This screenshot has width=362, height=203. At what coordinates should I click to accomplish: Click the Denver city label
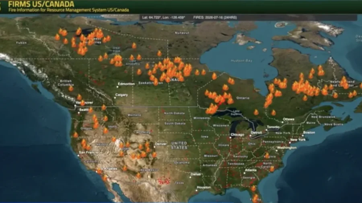pyautogui.click(x=160, y=144)
